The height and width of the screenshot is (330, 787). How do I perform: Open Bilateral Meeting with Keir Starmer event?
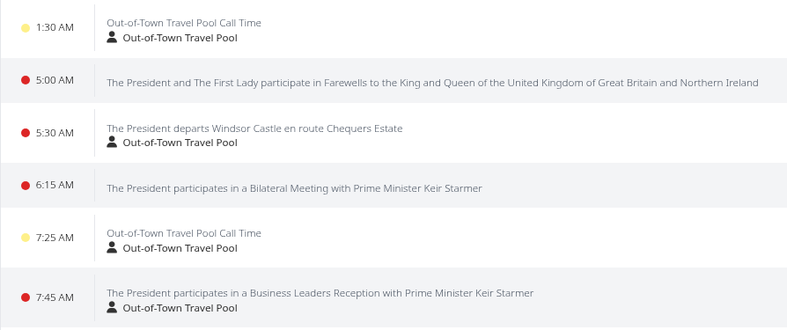tap(294, 188)
